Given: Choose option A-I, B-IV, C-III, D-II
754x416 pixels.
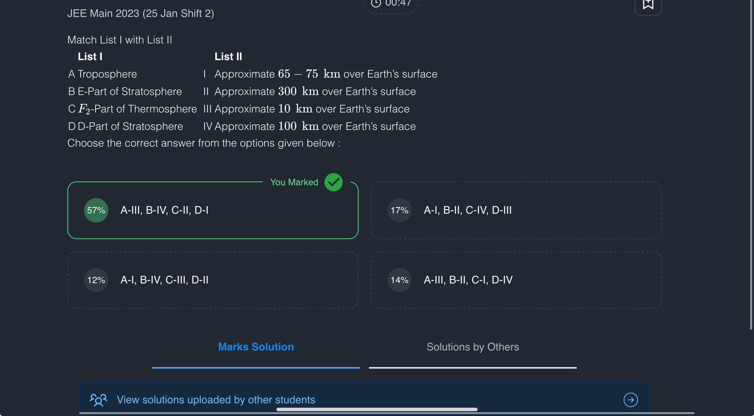Looking at the screenshot, I should point(165,280).
